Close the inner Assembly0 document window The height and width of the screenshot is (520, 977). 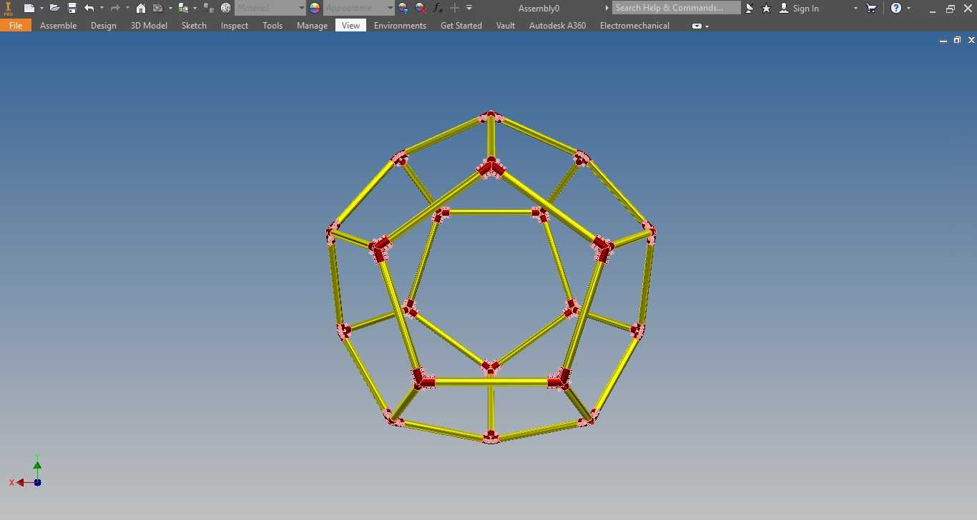pyautogui.click(x=971, y=41)
